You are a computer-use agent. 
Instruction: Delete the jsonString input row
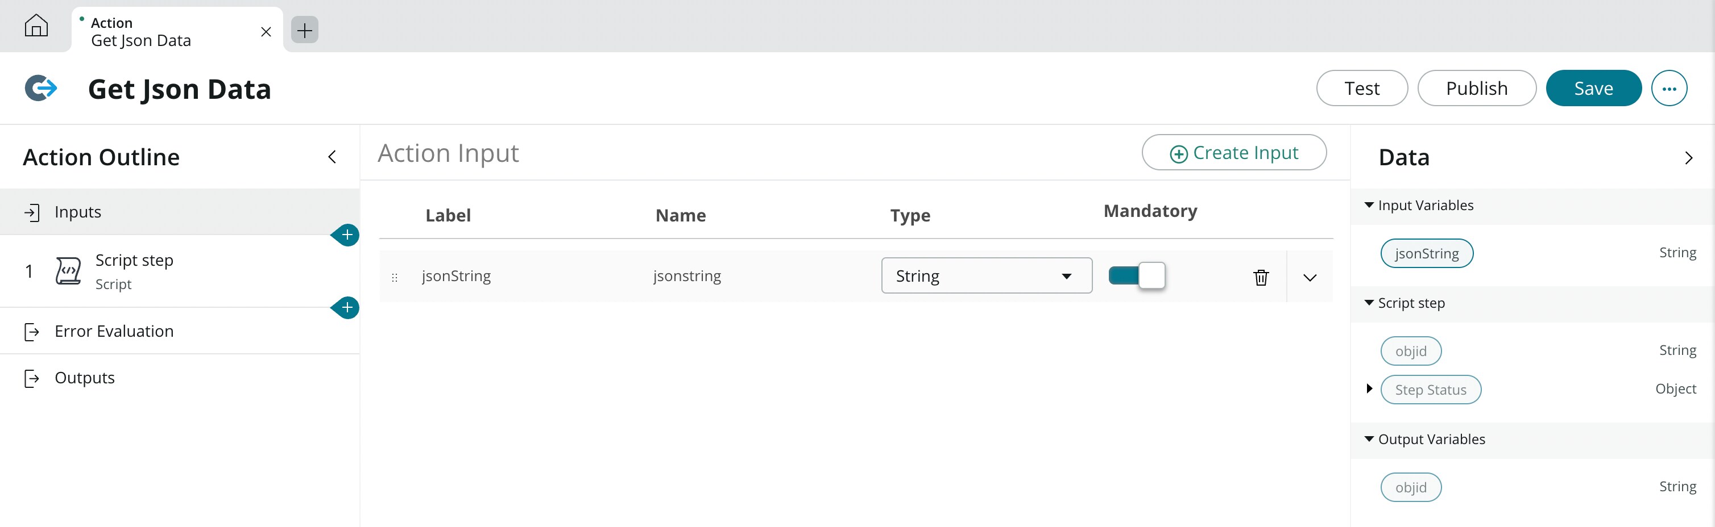click(x=1261, y=277)
